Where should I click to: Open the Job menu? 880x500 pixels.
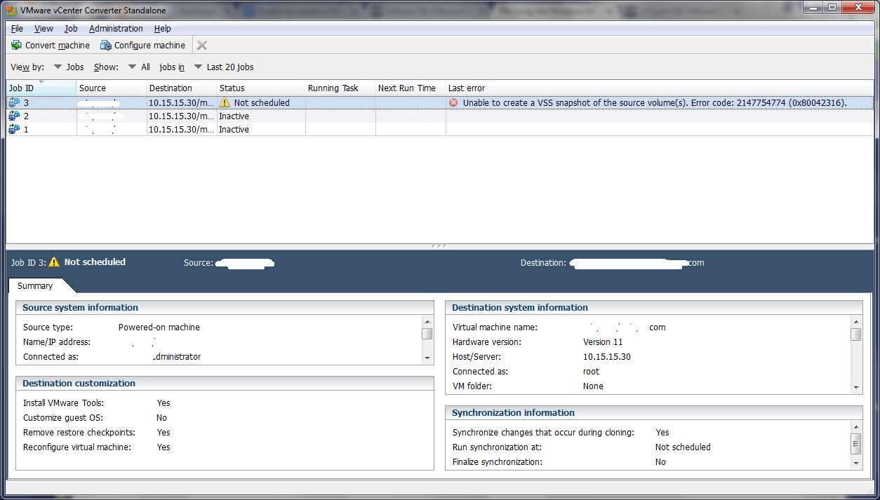coord(71,29)
